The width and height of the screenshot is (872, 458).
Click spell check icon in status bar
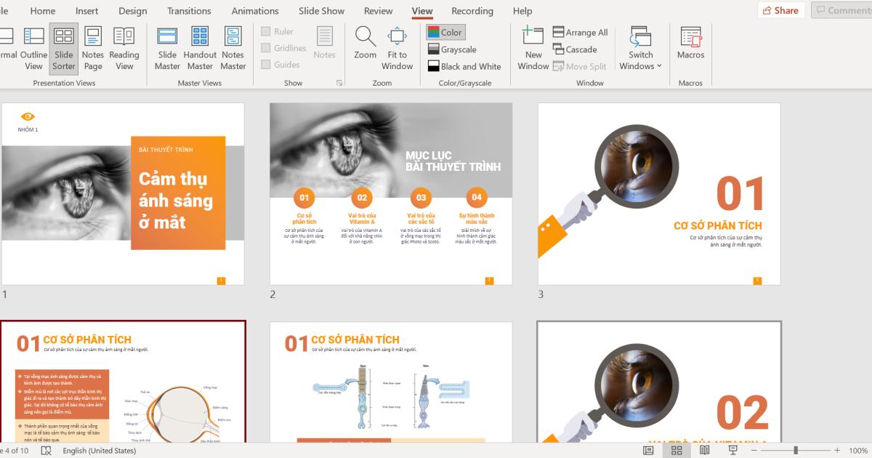pos(47,451)
